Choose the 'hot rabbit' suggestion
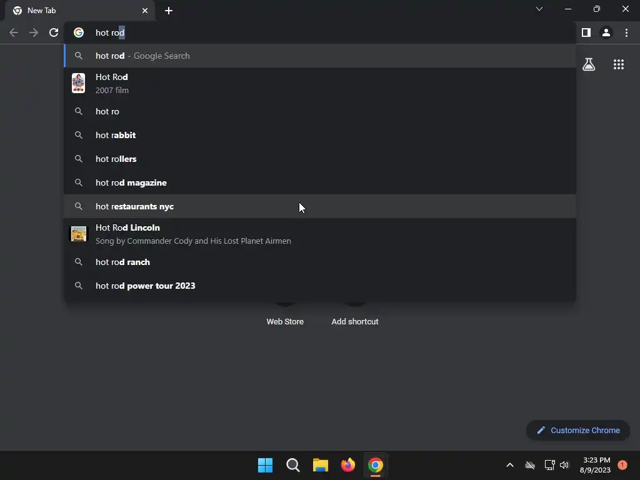 click(x=320, y=135)
